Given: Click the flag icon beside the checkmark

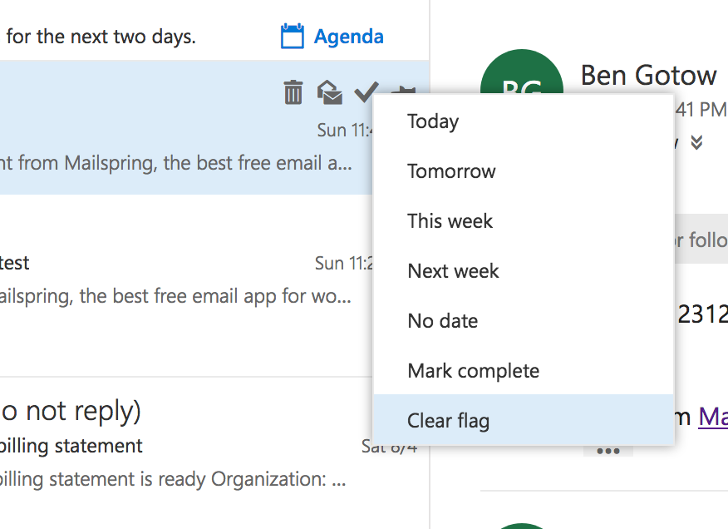Looking at the screenshot, I should [x=405, y=91].
